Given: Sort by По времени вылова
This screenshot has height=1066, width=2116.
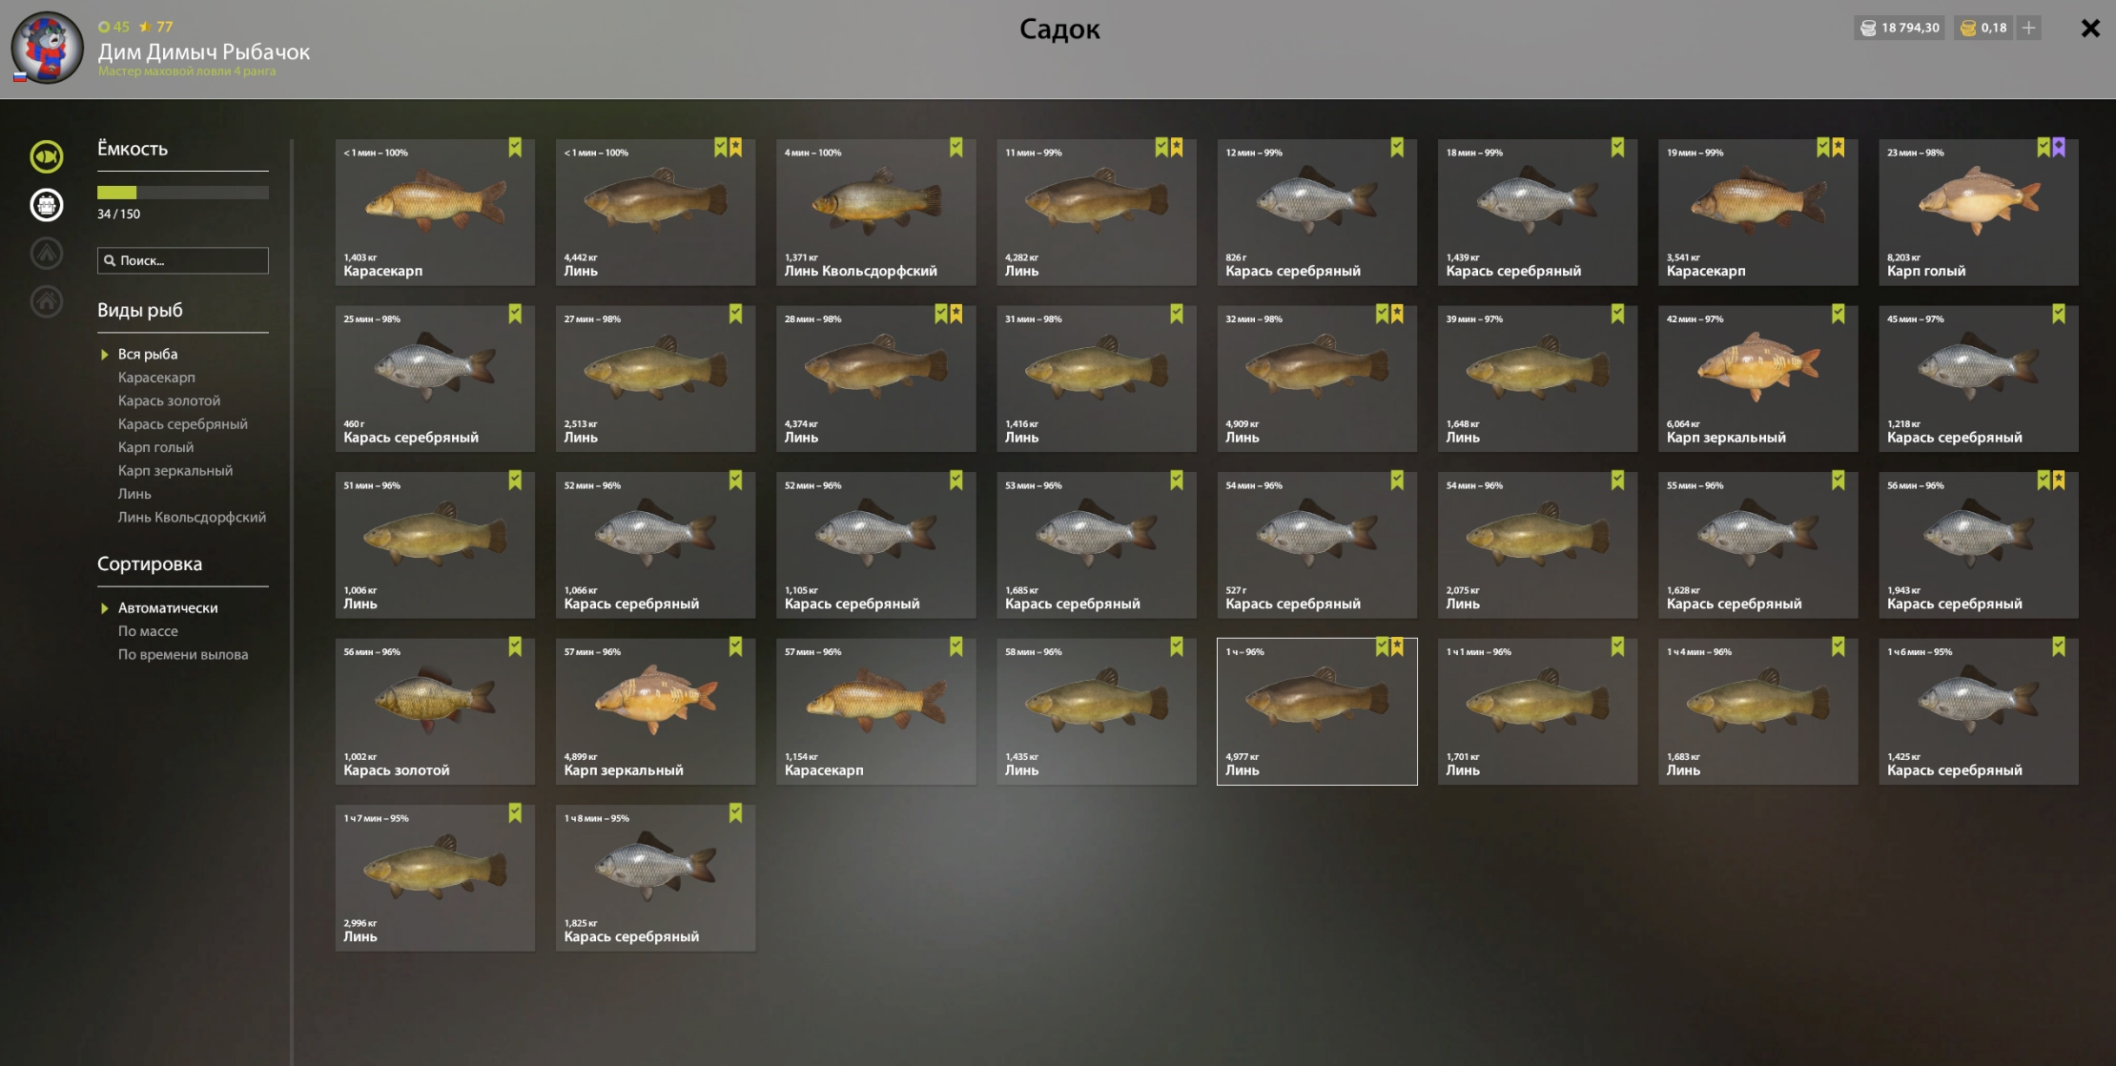Looking at the screenshot, I should point(183,654).
